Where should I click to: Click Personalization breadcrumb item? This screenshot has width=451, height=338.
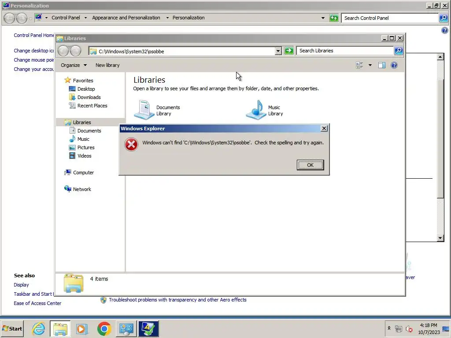point(189,18)
